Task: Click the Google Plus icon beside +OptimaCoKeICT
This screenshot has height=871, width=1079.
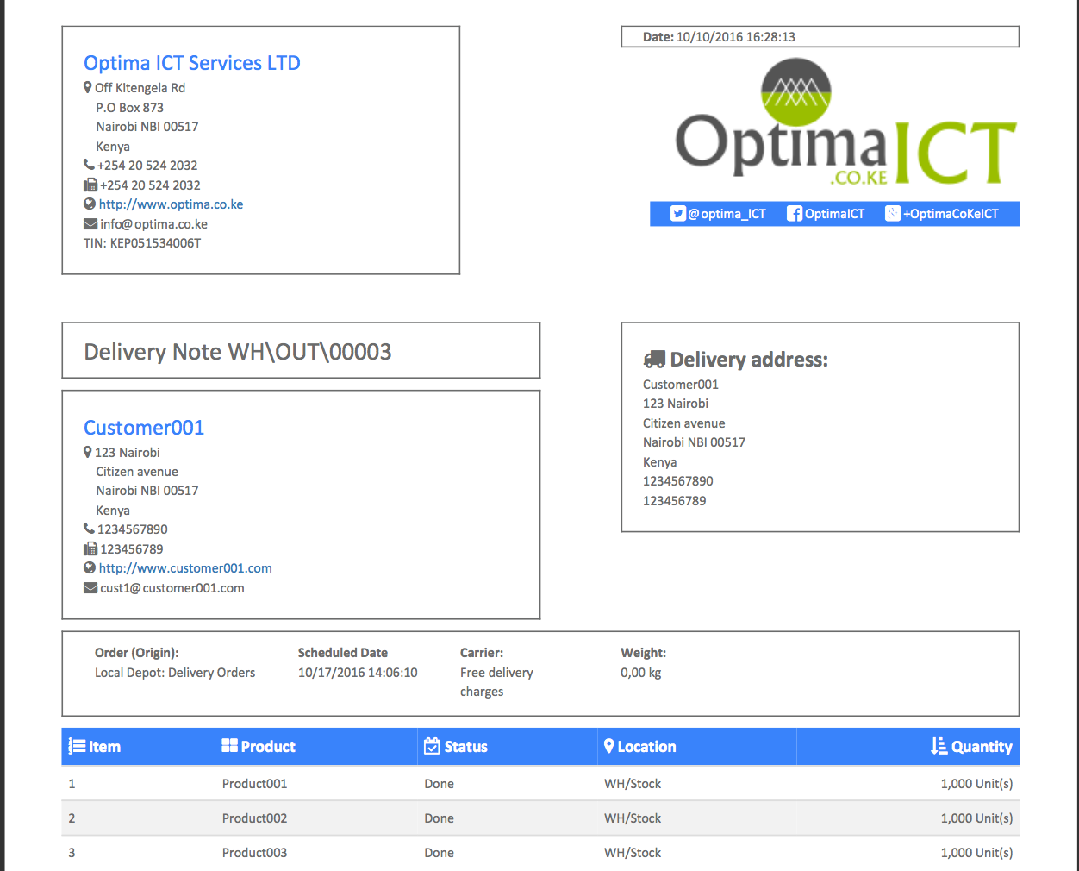Action: tap(893, 214)
